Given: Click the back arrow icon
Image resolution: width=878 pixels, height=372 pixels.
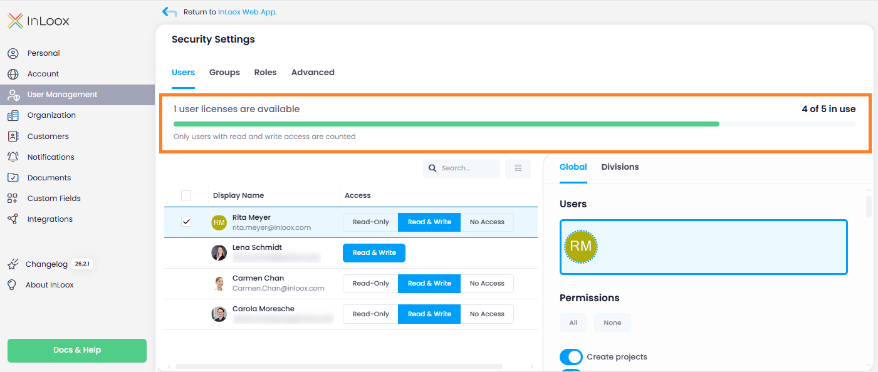Looking at the screenshot, I should [169, 12].
